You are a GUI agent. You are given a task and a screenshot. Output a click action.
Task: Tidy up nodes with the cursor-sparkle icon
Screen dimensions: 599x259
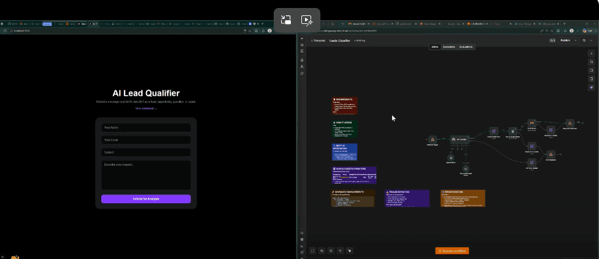[x=350, y=250]
